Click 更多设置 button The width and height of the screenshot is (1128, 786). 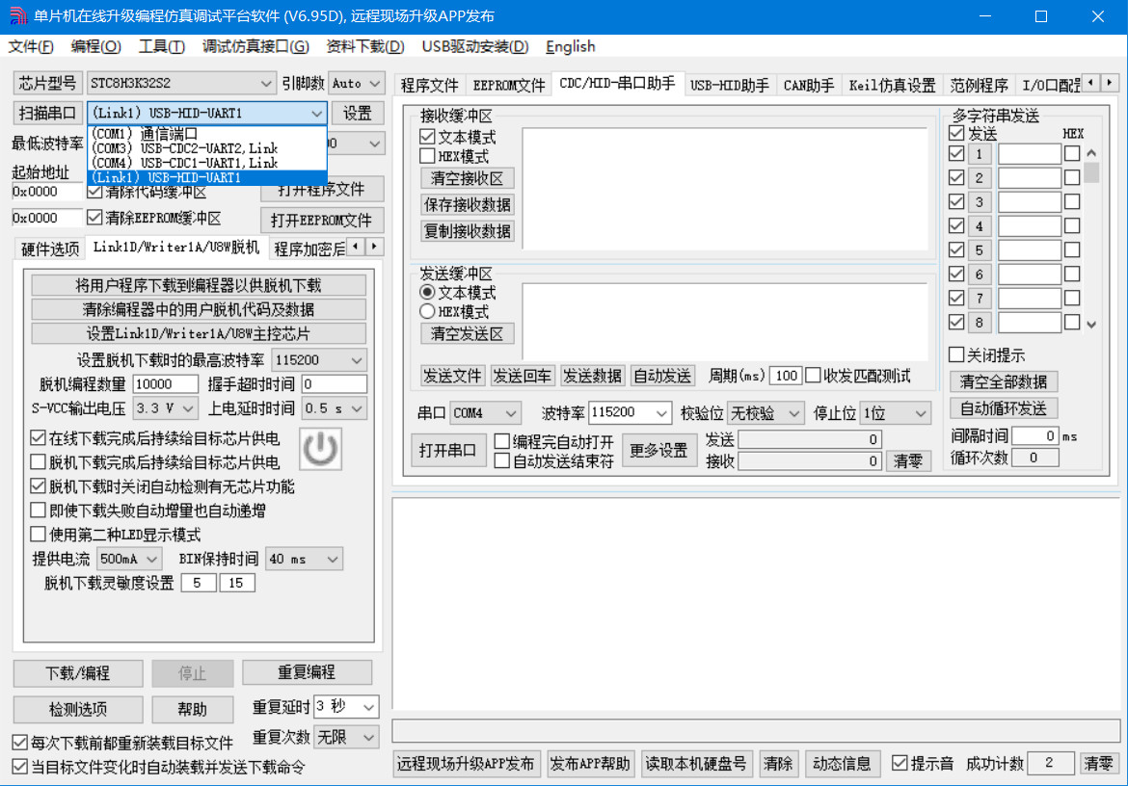(x=658, y=451)
